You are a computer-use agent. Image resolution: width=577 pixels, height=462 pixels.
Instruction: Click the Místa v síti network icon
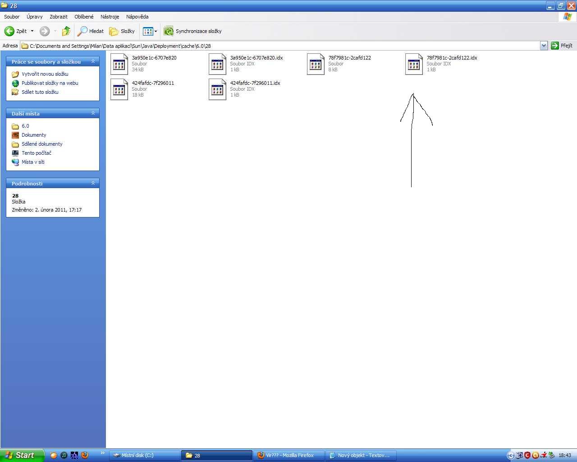(x=15, y=162)
